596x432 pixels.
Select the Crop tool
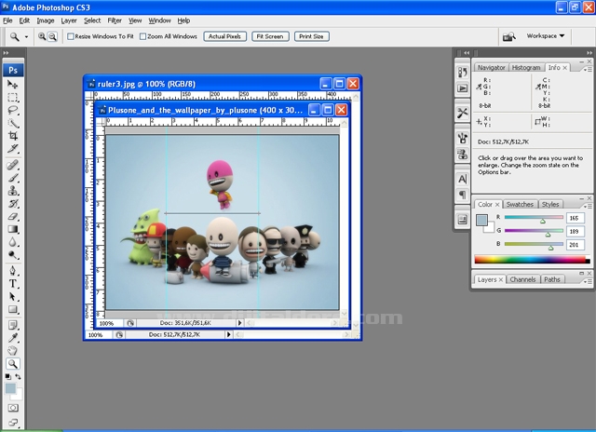(x=12, y=136)
